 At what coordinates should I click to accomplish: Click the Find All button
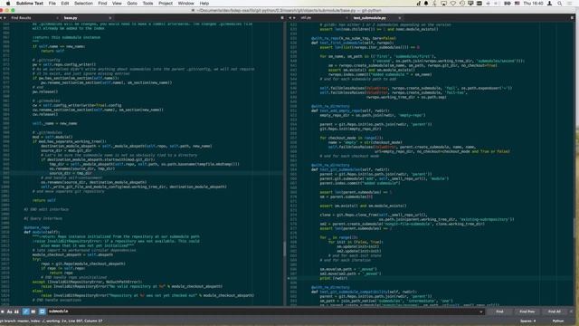pos(554,312)
